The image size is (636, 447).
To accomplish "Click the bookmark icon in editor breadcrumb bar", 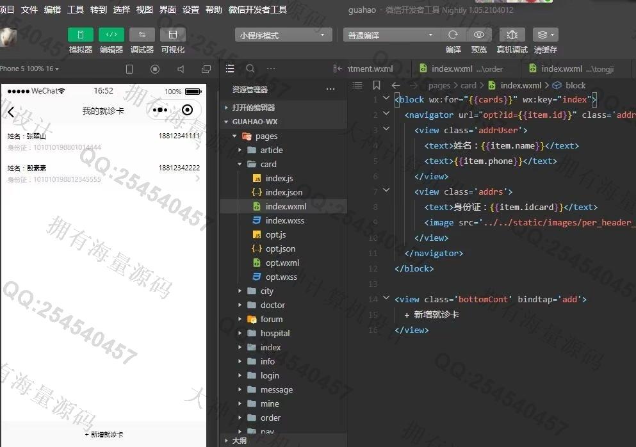I will 377,85.
